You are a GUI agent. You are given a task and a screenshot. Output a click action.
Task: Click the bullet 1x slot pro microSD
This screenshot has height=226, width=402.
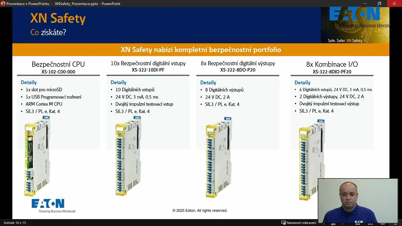coord(44,90)
